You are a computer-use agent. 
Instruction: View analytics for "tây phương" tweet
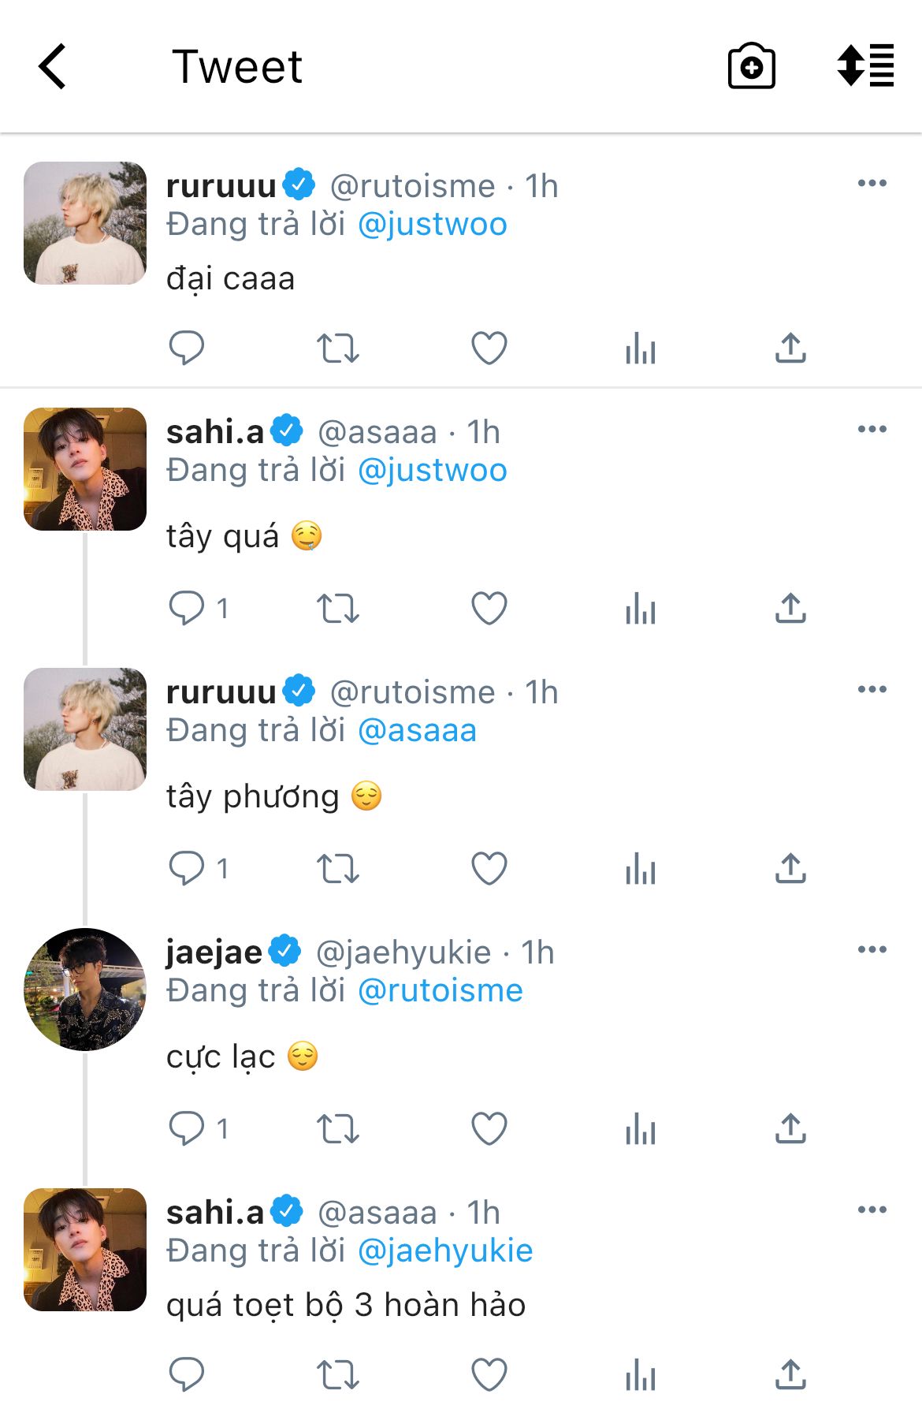[640, 869]
